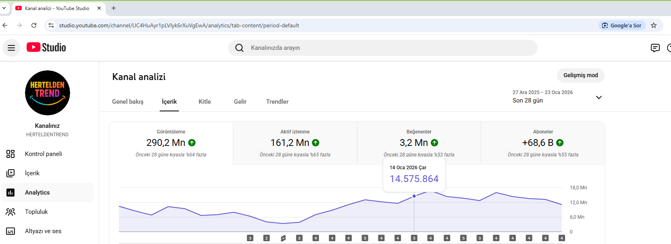Click the Gelişmiş mod button

pyautogui.click(x=581, y=76)
